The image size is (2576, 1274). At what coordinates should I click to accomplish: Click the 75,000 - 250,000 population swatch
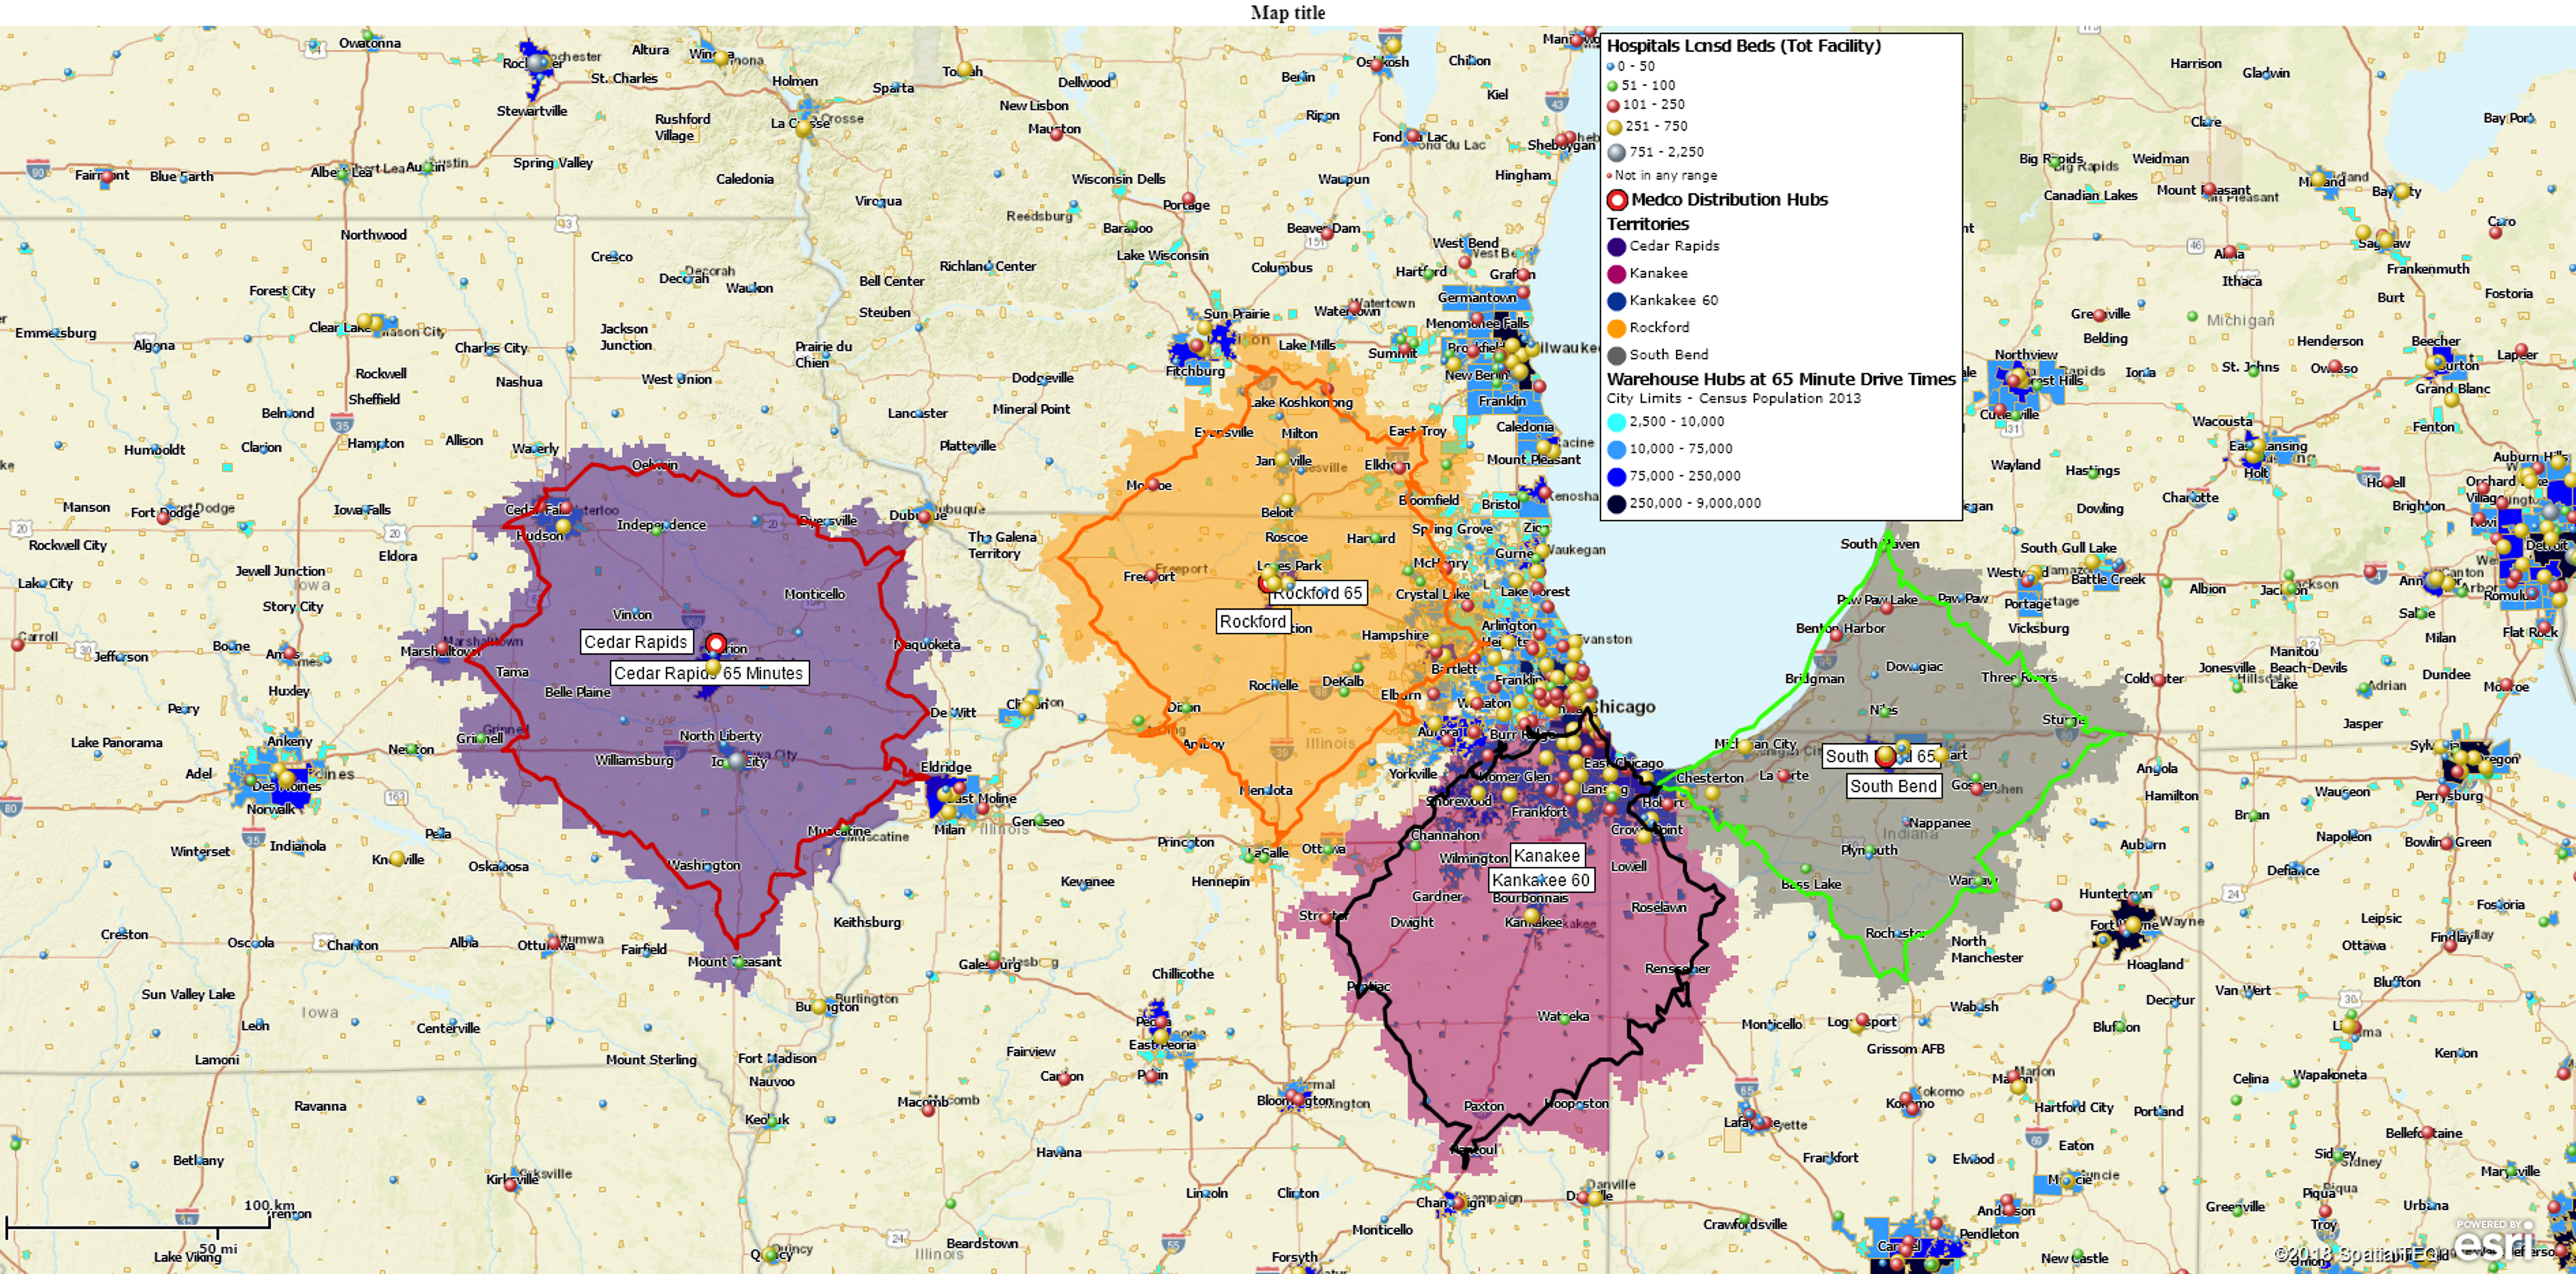point(1617,476)
